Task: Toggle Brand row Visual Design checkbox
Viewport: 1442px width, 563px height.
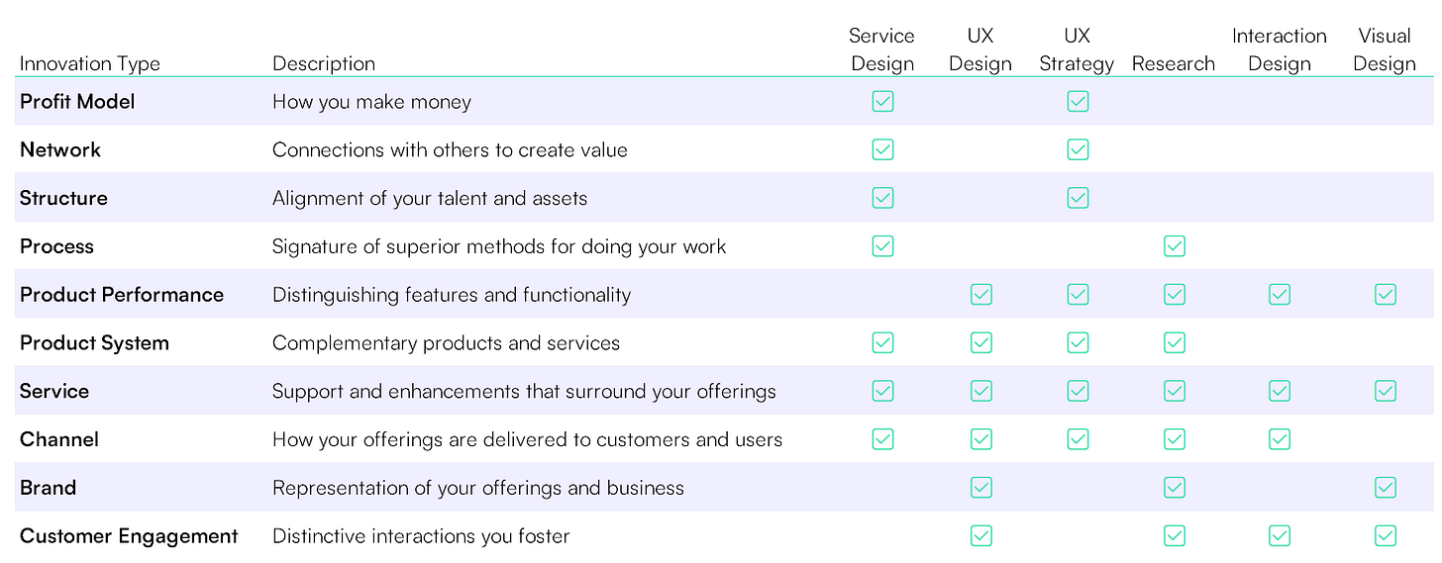Action: 1386,487
